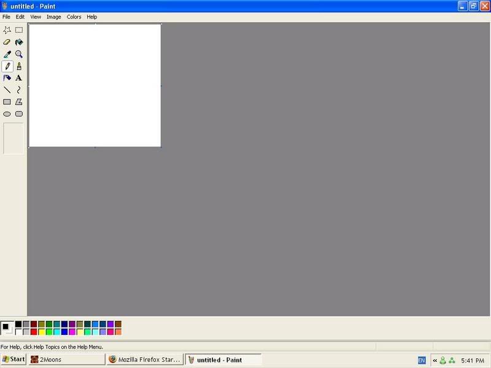Activate the Free-Form Select tool
Viewport: 491px width, 368px height.
tap(7, 30)
